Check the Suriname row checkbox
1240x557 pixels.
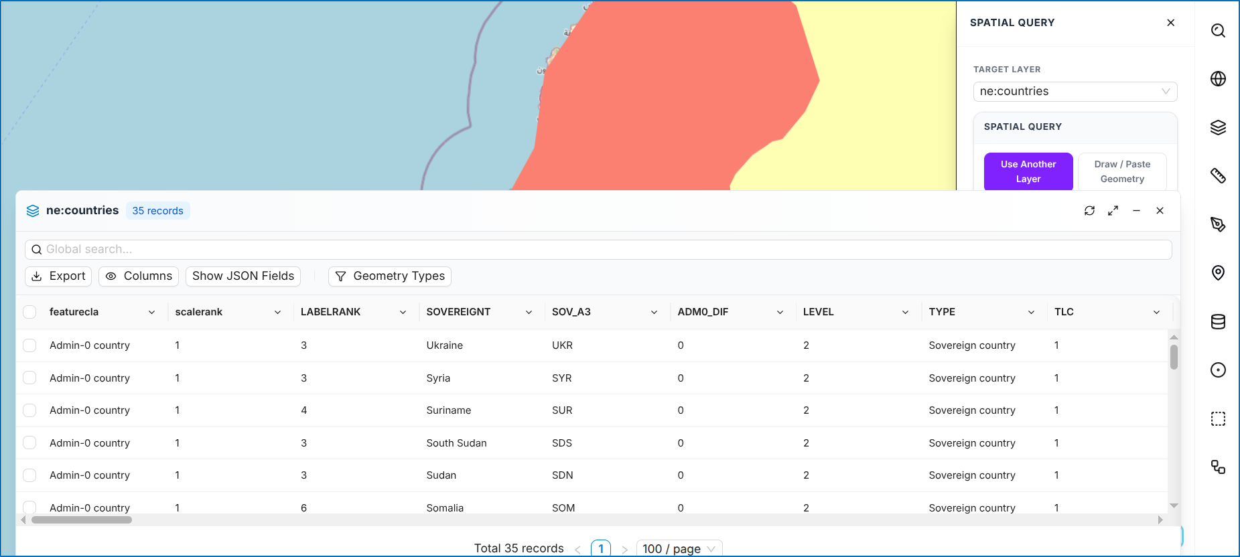pos(29,410)
